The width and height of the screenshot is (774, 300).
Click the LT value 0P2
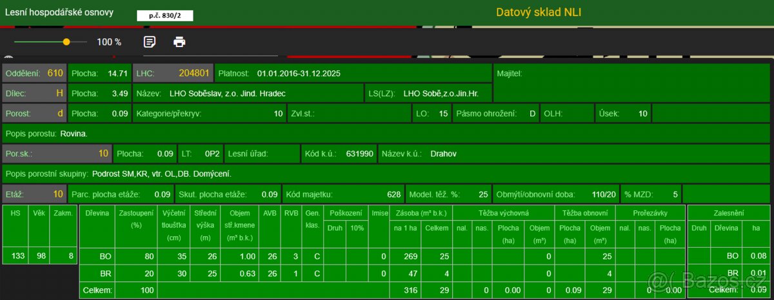(x=213, y=154)
